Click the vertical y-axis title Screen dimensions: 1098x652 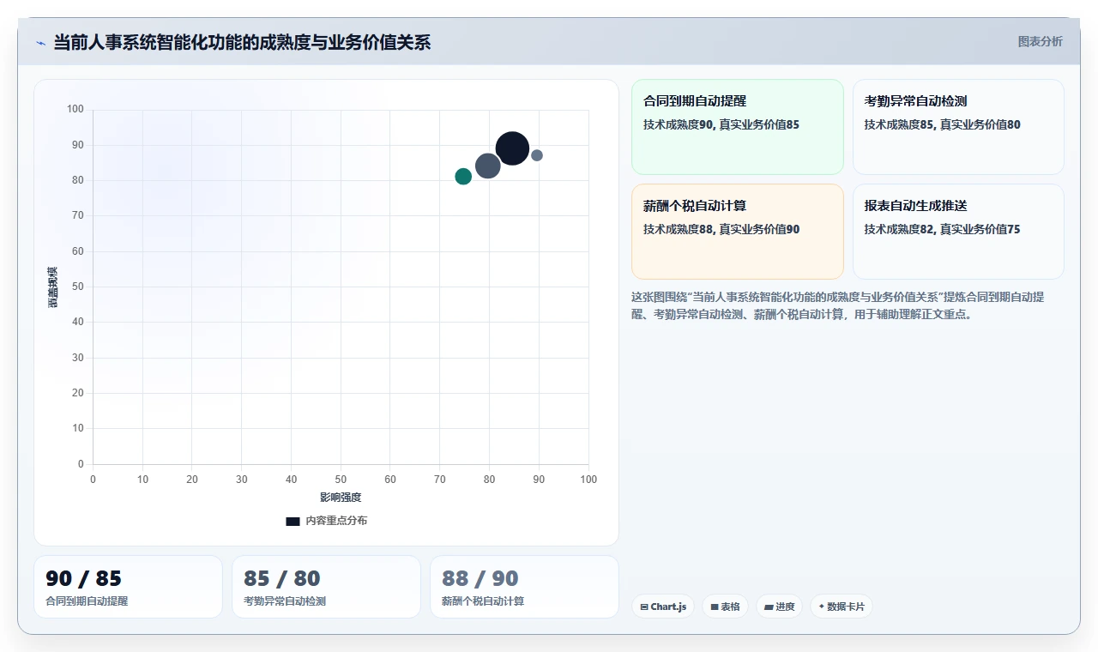tap(53, 287)
